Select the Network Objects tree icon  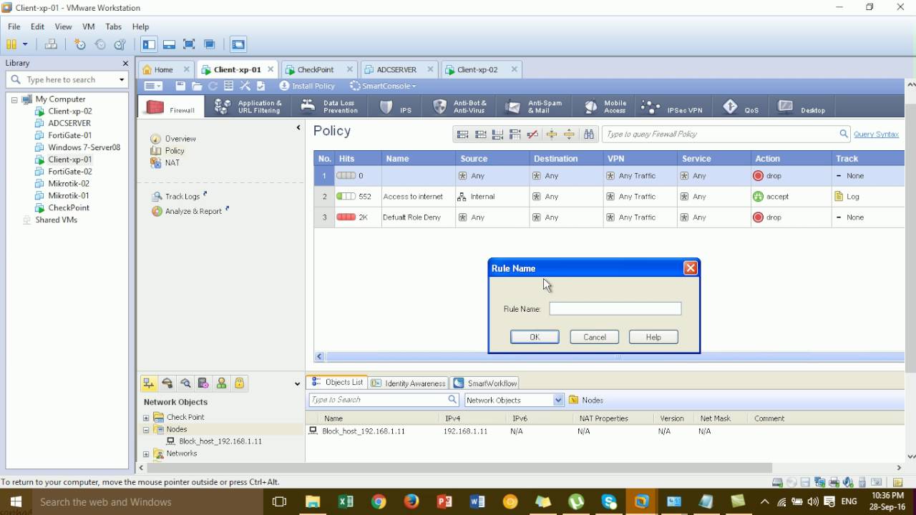(x=149, y=383)
